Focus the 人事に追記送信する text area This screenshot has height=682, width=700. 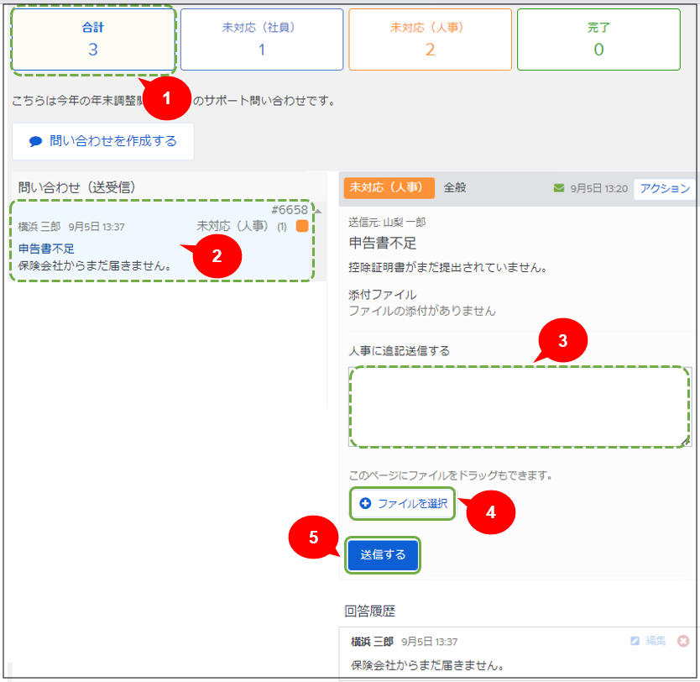coord(519,407)
